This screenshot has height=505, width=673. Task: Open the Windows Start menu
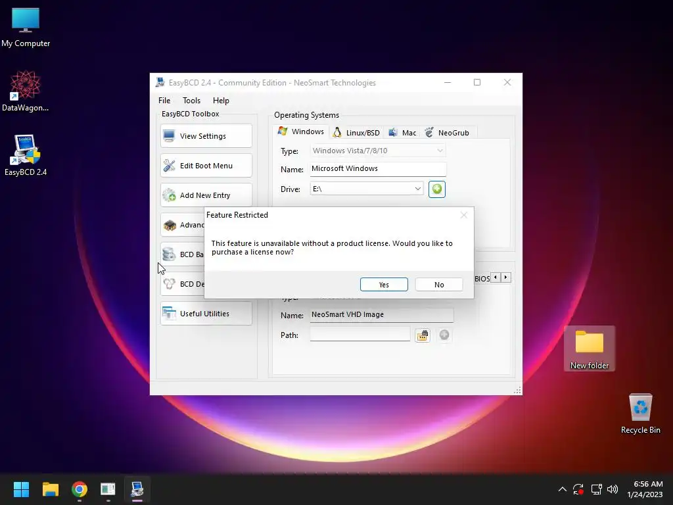click(21, 489)
